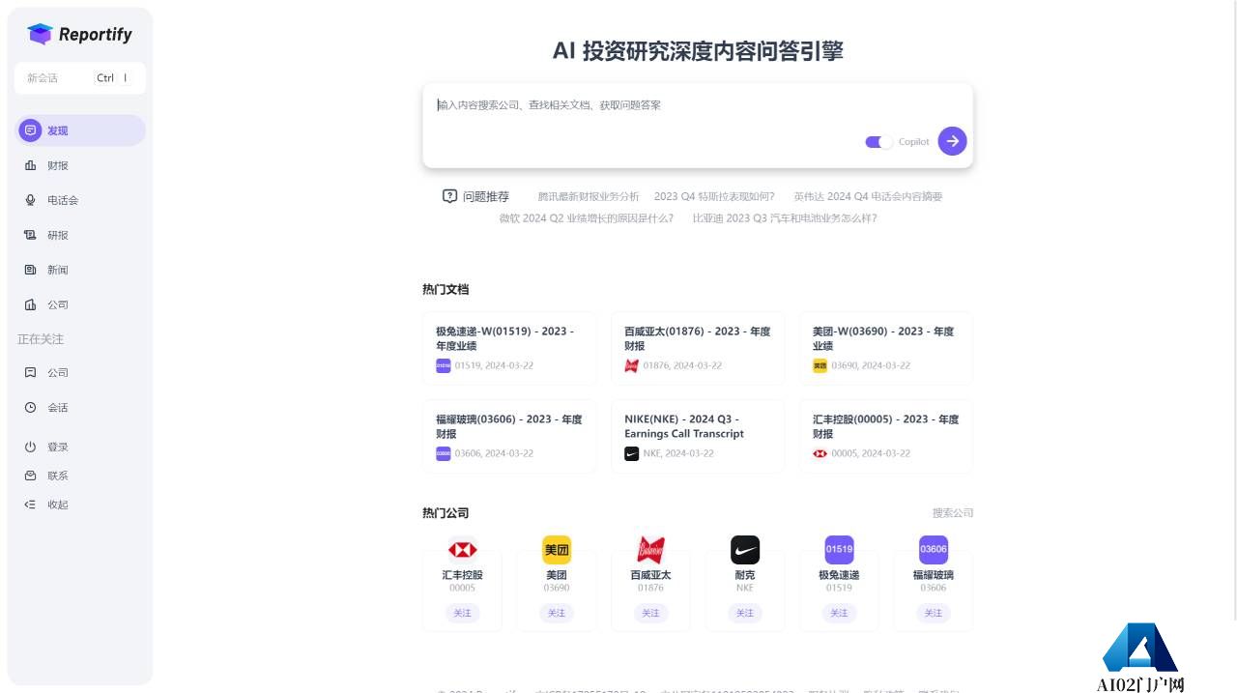
Task: Open the 会话 history clock icon
Action: click(x=30, y=407)
